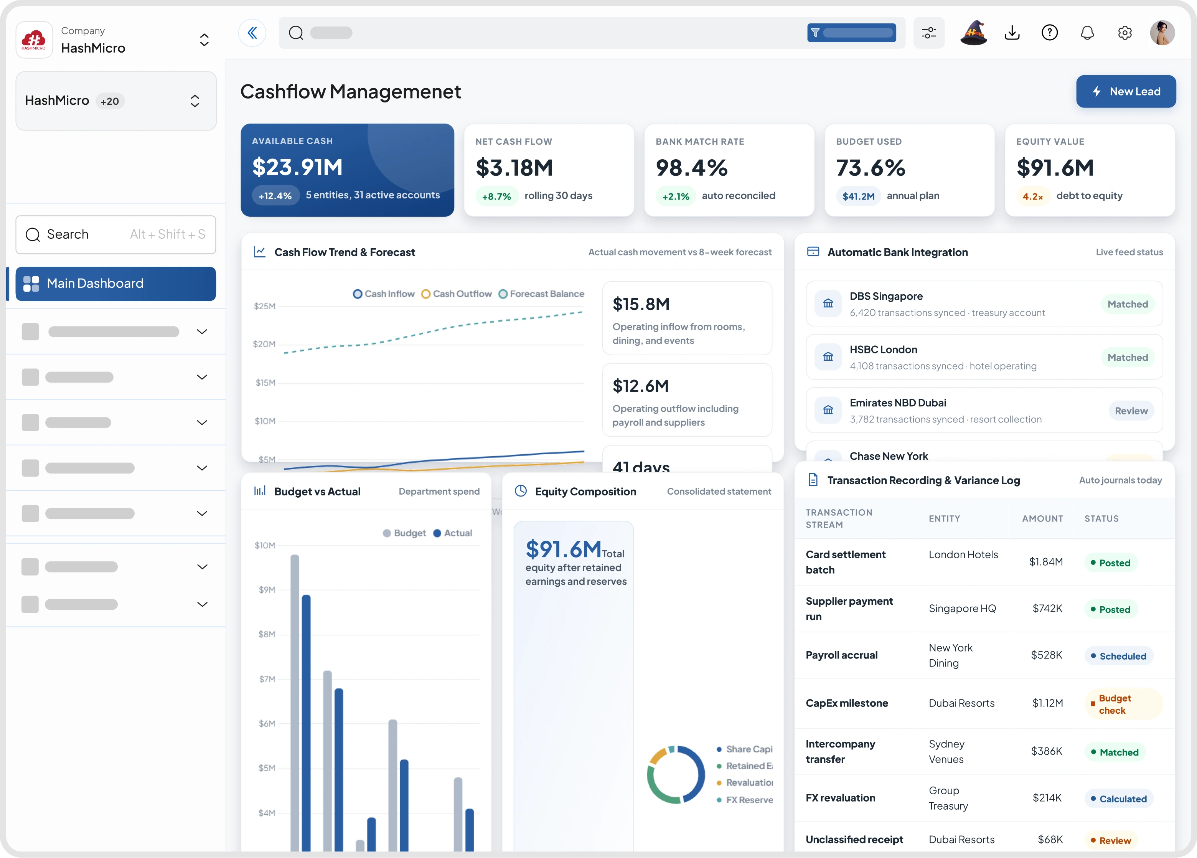The width and height of the screenshot is (1197, 858).
Task: Click the Emirates NBD Dubai bank icon
Action: click(x=828, y=410)
